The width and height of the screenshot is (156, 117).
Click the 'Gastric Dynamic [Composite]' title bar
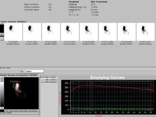click(19, 75)
